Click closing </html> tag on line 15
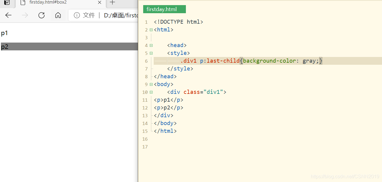Viewport: 382px width, 182px height. point(165,131)
